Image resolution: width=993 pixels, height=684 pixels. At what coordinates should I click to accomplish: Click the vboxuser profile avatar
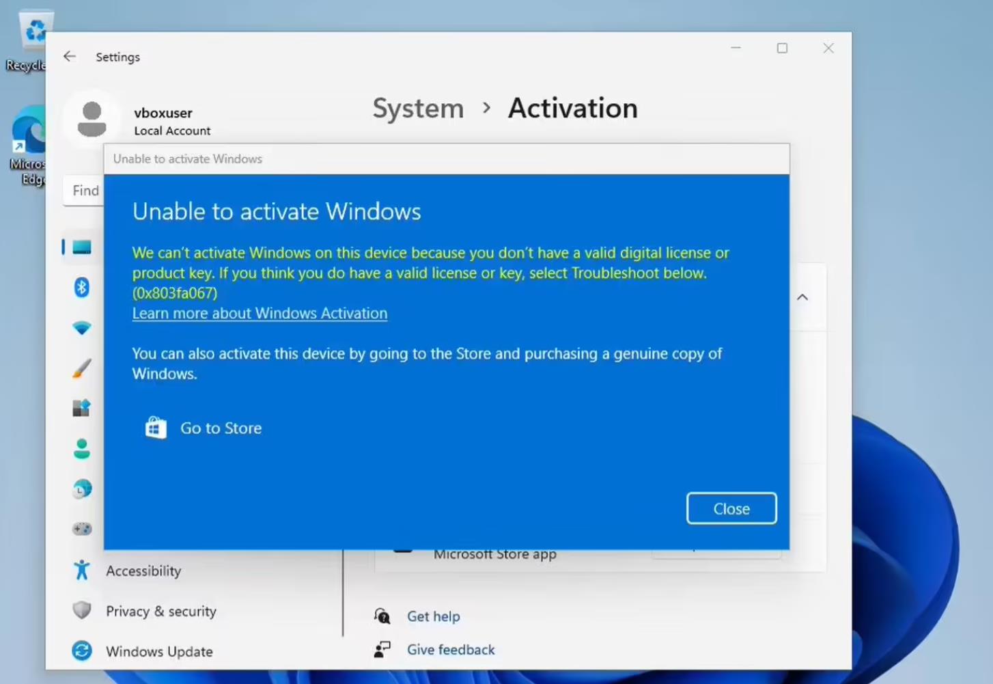92,120
